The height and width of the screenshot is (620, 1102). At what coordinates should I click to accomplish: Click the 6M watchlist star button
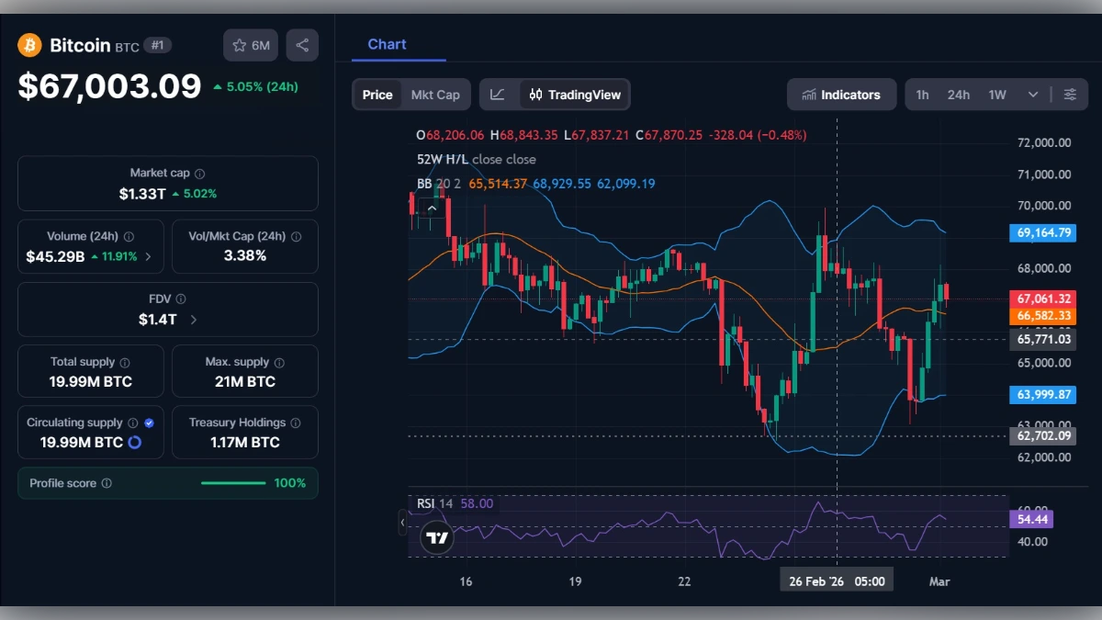(250, 44)
